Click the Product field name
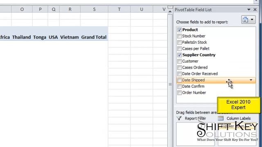The height and width of the screenshot is (147, 262). (x=190, y=30)
